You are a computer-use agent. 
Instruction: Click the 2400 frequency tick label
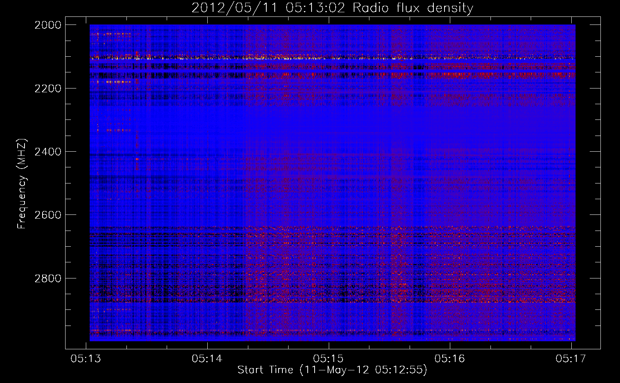point(48,152)
